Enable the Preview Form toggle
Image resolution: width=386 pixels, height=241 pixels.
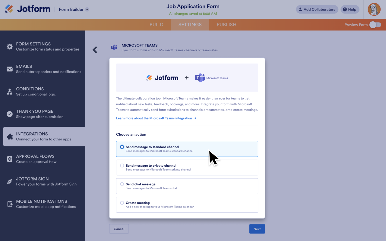coord(375,25)
